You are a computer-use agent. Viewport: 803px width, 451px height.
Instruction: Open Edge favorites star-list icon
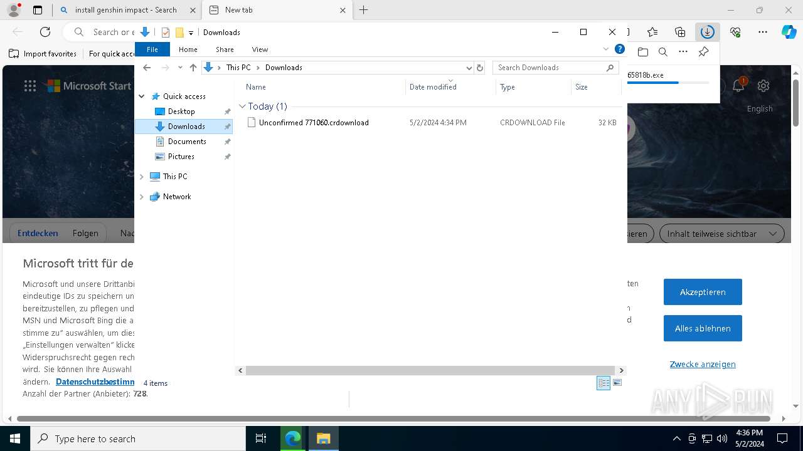coord(652,32)
